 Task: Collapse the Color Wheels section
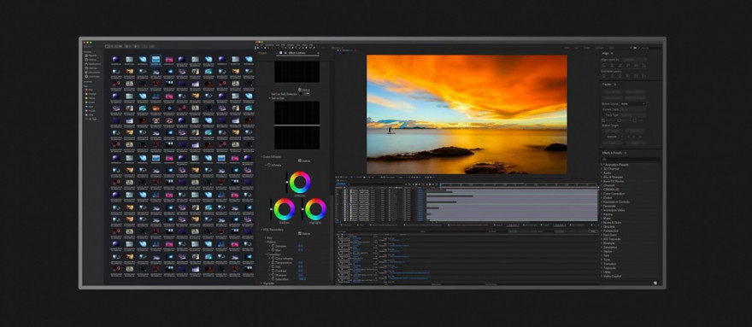[x=261, y=157]
